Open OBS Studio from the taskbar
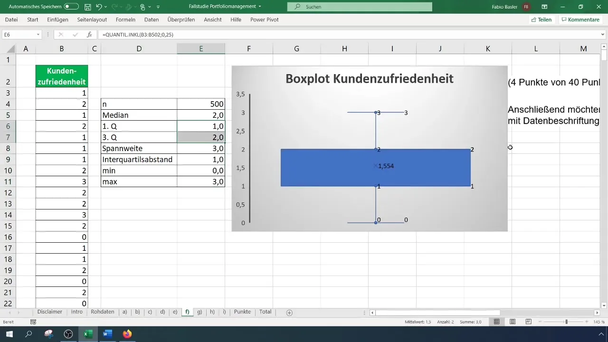608x342 pixels. coord(68,334)
